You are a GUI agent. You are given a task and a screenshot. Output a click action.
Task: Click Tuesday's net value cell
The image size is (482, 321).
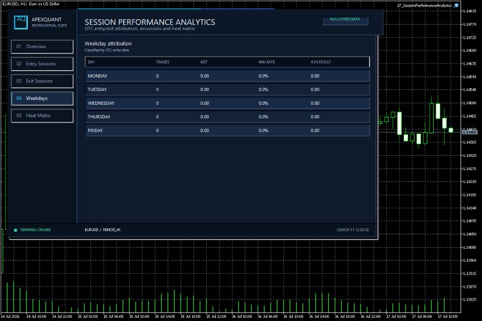coord(205,89)
